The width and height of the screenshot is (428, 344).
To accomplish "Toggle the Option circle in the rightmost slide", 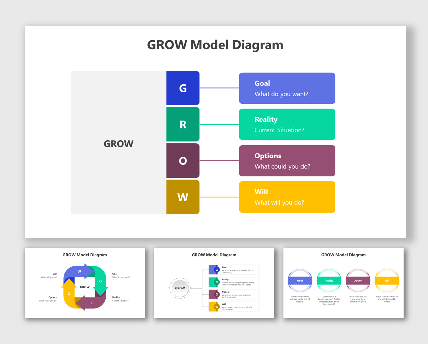I will 358,280.
